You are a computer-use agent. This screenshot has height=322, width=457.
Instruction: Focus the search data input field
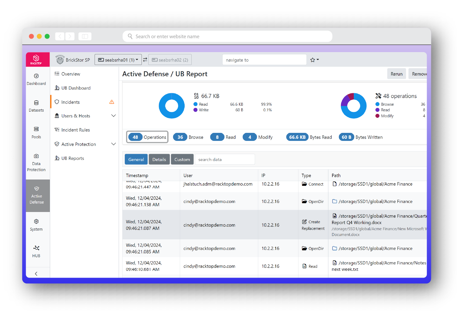point(225,159)
